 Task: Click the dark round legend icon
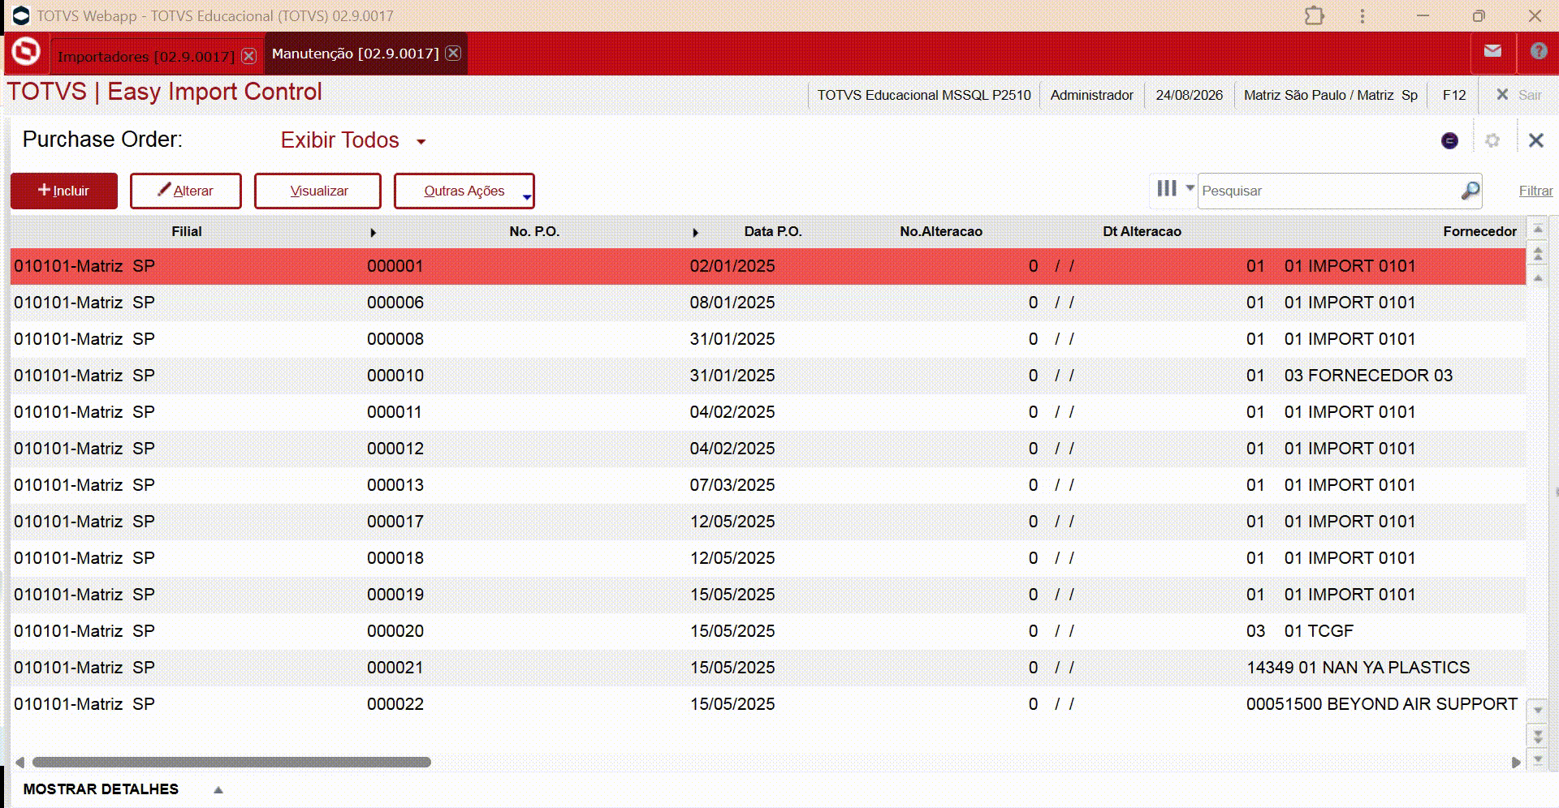pyautogui.click(x=1449, y=140)
